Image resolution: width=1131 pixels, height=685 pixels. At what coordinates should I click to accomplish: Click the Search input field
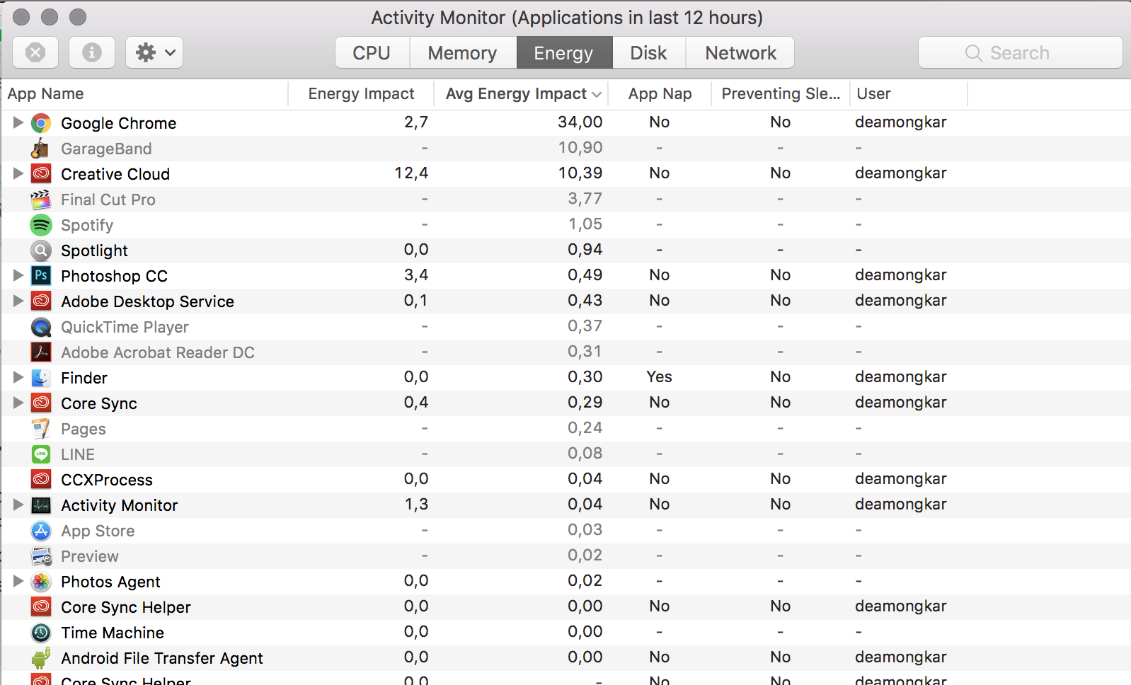(1020, 53)
